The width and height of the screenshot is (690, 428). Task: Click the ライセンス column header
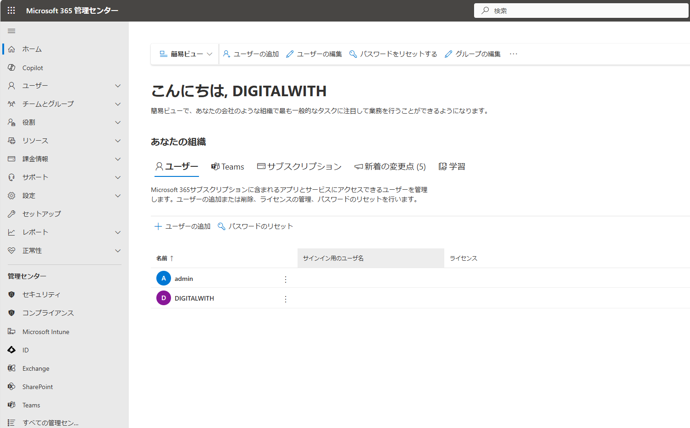click(464, 258)
